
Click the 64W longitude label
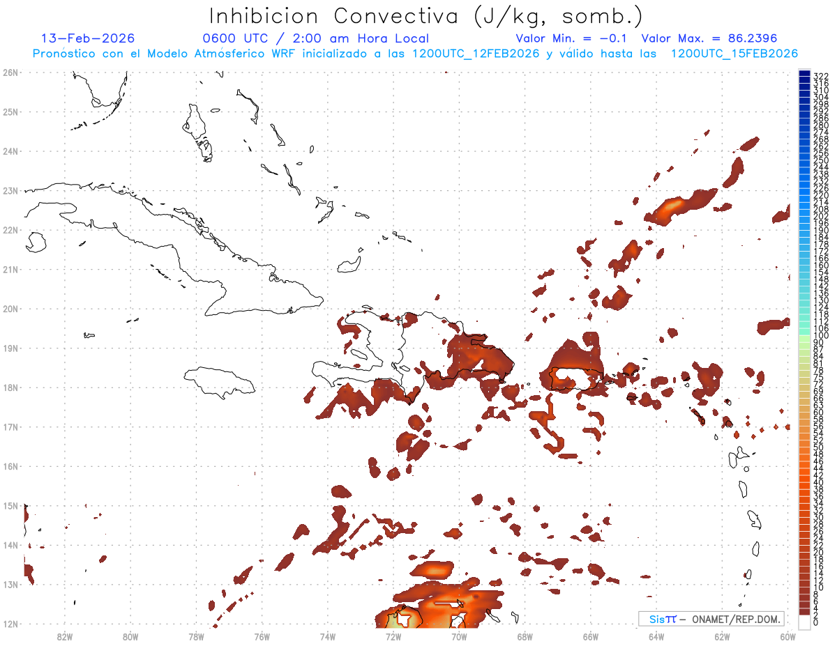pos(656,636)
